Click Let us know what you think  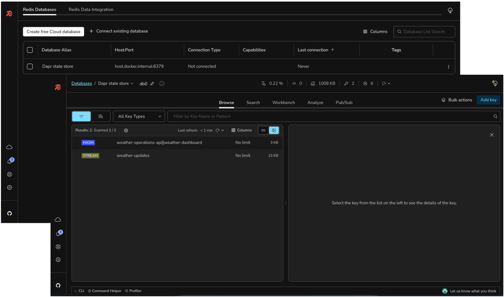[x=469, y=291]
